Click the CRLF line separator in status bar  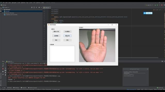click(142, 89)
